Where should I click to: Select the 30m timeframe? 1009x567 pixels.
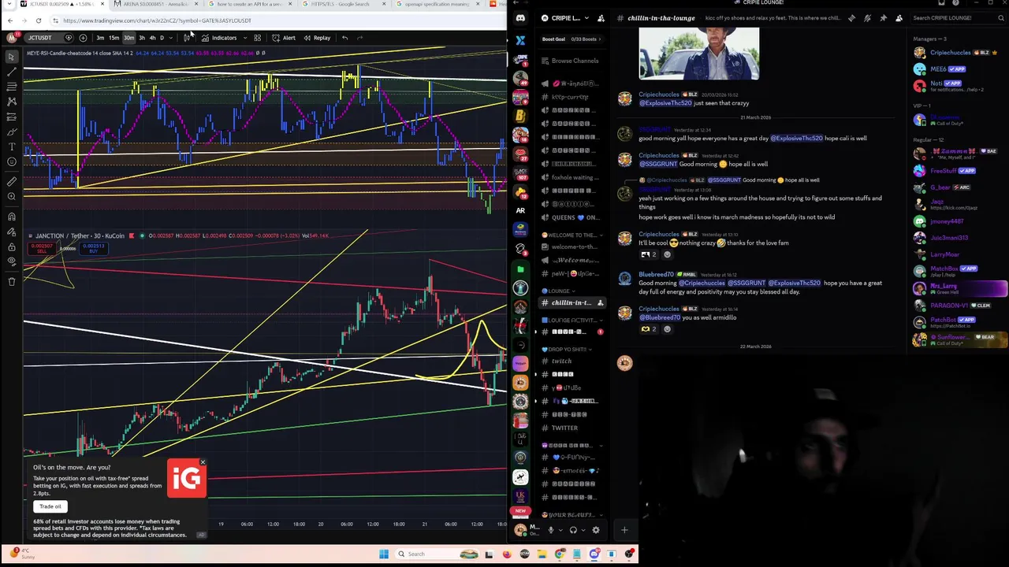tap(128, 38)
